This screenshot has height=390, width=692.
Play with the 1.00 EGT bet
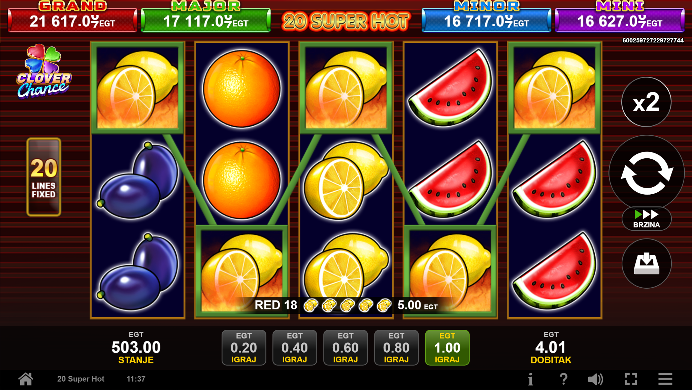click(x=447, y=348)
